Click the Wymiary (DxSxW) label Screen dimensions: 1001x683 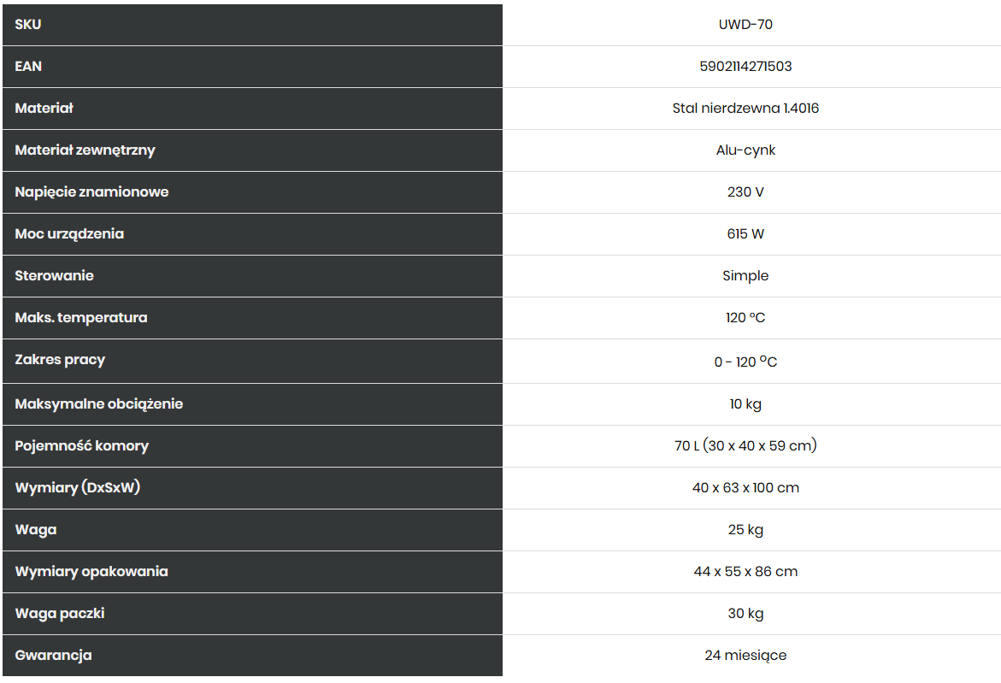point(77,488)
